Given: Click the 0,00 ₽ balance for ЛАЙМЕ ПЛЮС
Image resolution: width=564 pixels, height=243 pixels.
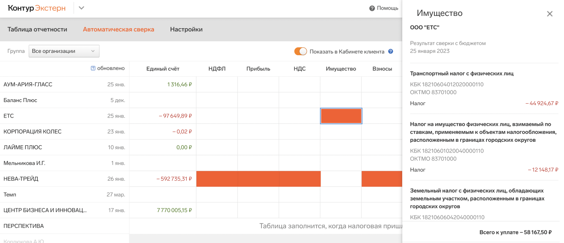Looking at the screenshot, I should [x=163, y=147].
